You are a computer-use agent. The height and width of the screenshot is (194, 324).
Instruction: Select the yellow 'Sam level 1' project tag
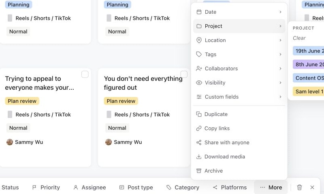308,91
